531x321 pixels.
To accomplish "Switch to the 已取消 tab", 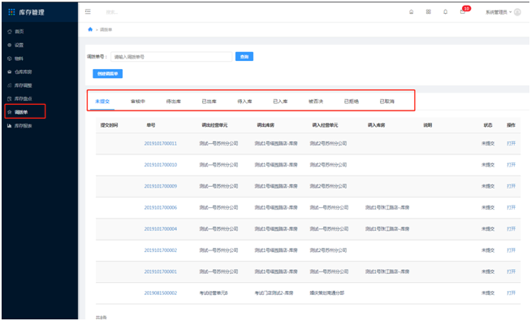I will (386, 102).
